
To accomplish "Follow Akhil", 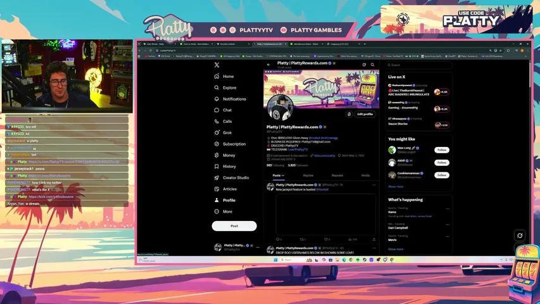I will [441, 163].
